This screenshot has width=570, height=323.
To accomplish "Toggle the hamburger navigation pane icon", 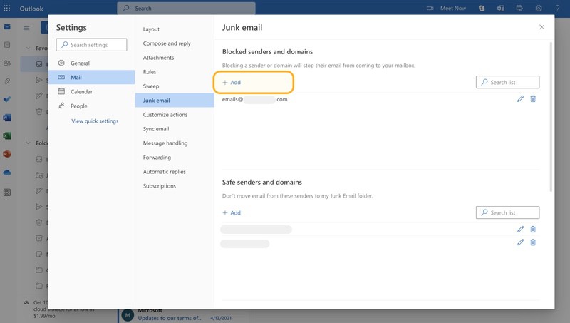I will pos(26,28).
